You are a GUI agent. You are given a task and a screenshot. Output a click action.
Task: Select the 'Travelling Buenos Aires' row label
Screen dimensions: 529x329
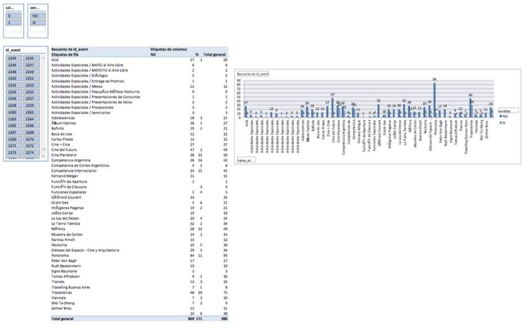click(x=70, y=287)
